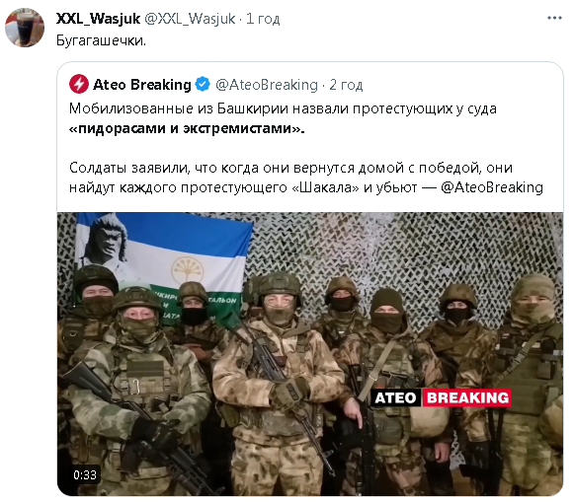Image resolution: width=575 pixels, height=502 pixels.
Task: Click the 0:33 video duration badge
Action: (x=85, y=475)
